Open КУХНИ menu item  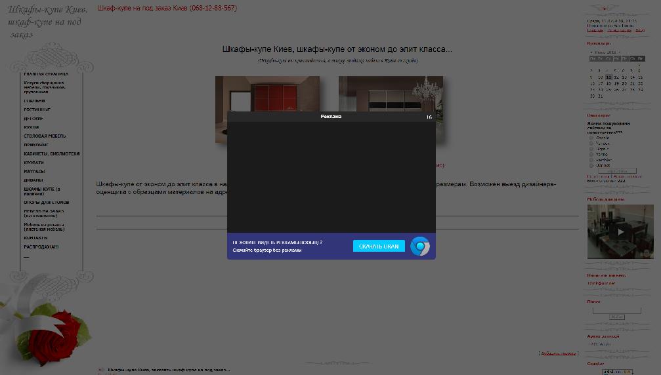point(32,127)
